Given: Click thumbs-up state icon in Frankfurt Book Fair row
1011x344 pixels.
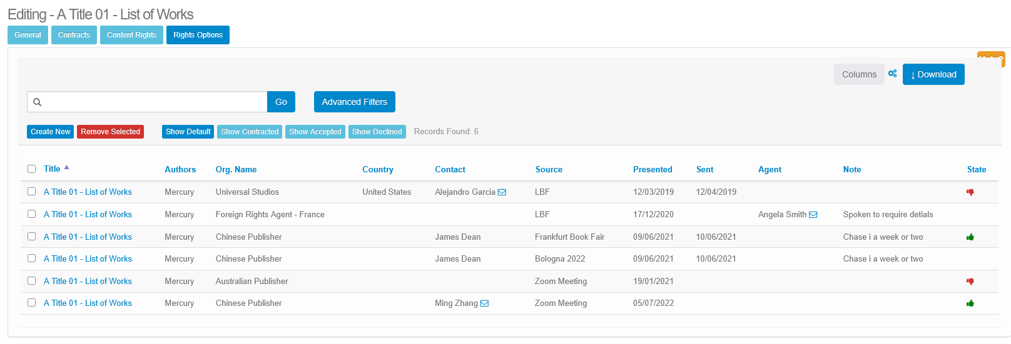Looking at the screenshot, I should 970,237.
